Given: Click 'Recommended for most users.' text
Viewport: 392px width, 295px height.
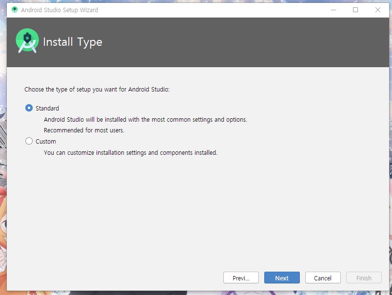Looking at the screenshot, I should pyautogui.click(x=84, y=130).
